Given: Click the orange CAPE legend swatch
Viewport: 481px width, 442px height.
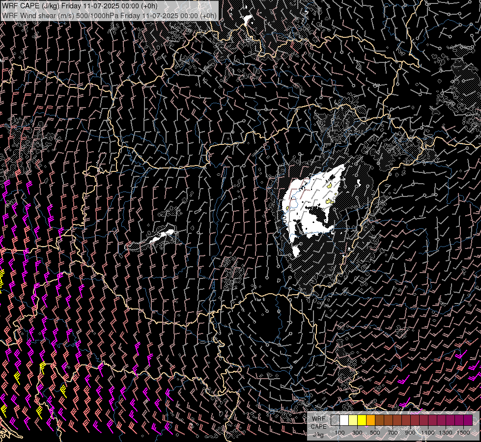Looking at the screenshot, I should pyautogui.click(x=370, y=420).
